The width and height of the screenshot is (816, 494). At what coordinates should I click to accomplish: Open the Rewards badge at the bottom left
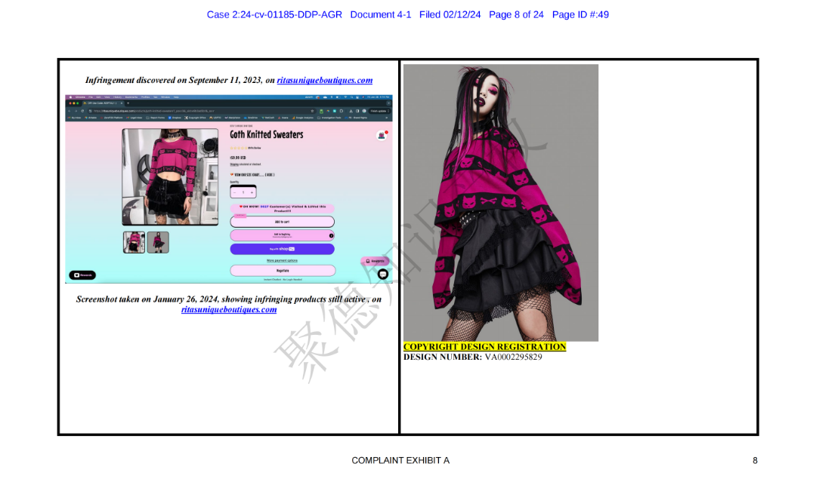(x=82, y=275)
